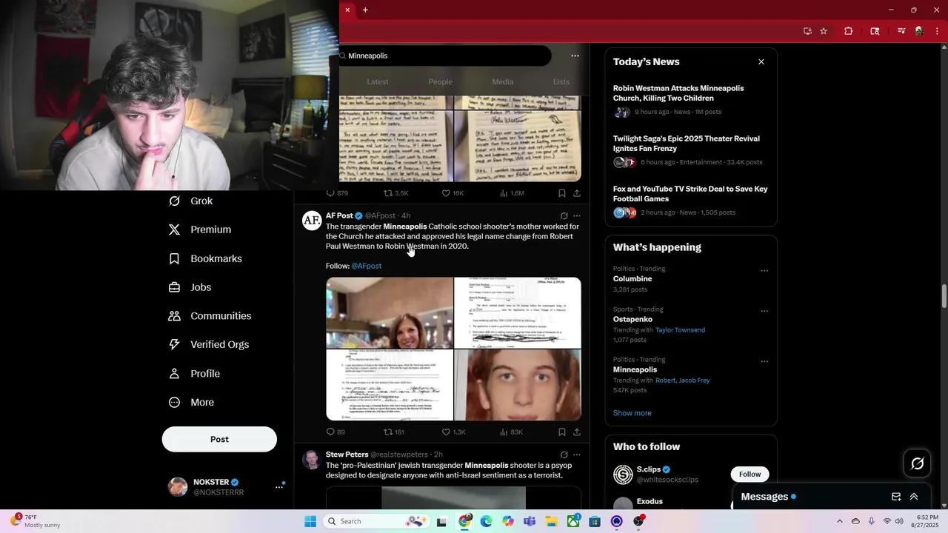This screenshot has width=948, height=533.
Task: Open Grok from the sidebar
Action: (x=191, y=201)
